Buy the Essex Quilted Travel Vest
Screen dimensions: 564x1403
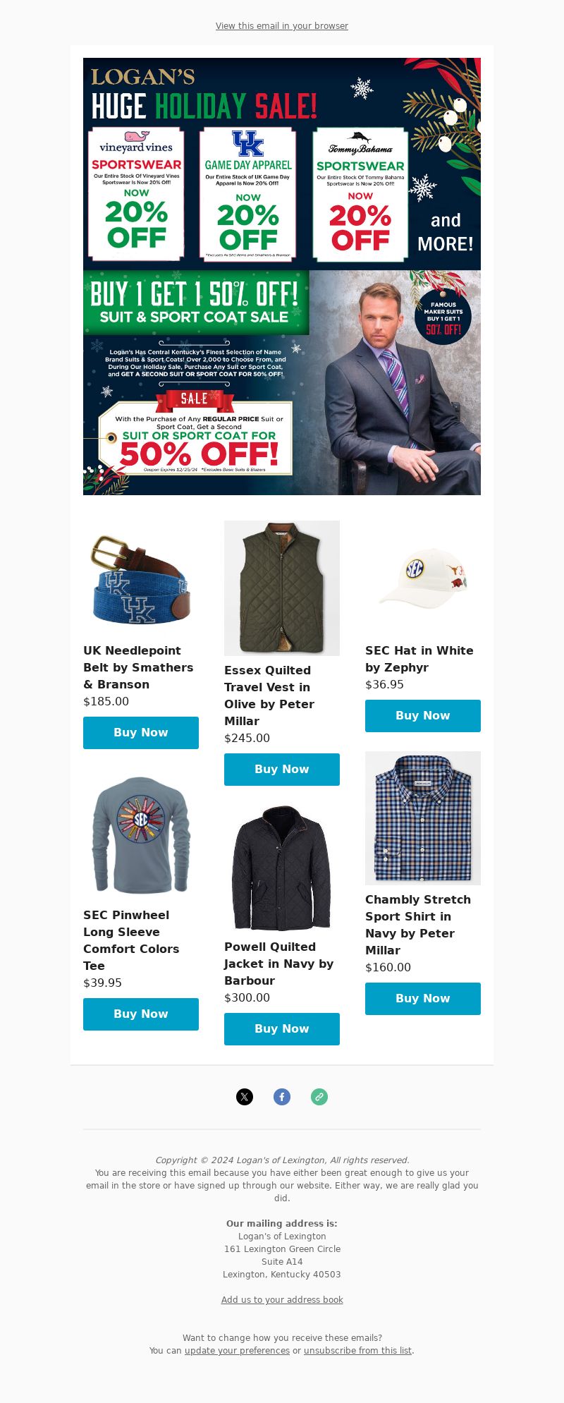(282, 770)
